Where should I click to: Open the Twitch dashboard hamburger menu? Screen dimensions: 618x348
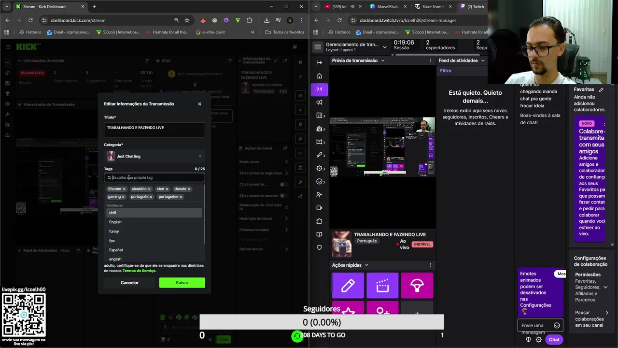point(317,47)
